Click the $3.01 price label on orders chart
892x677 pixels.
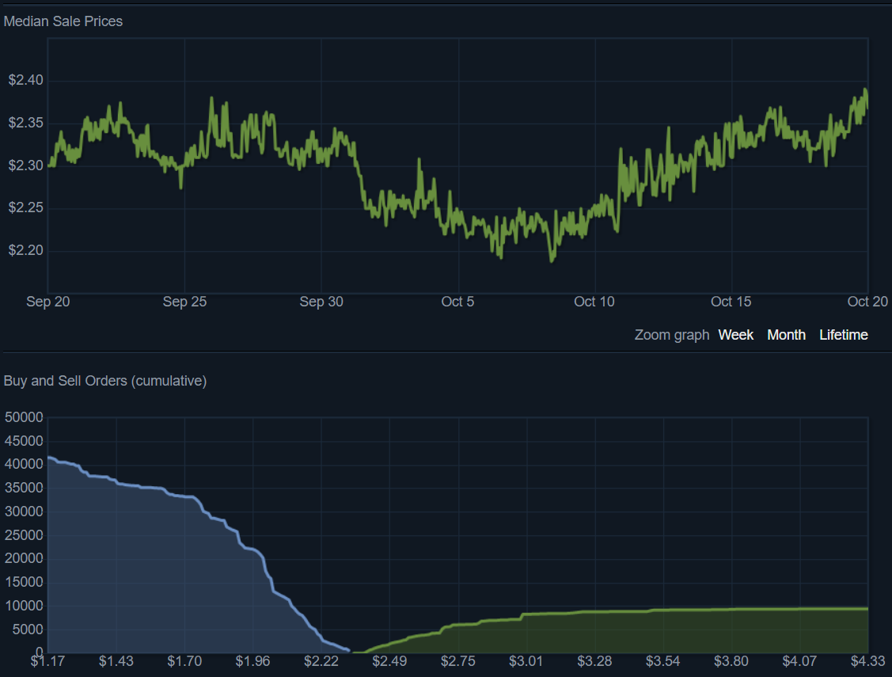pos(526,661)
